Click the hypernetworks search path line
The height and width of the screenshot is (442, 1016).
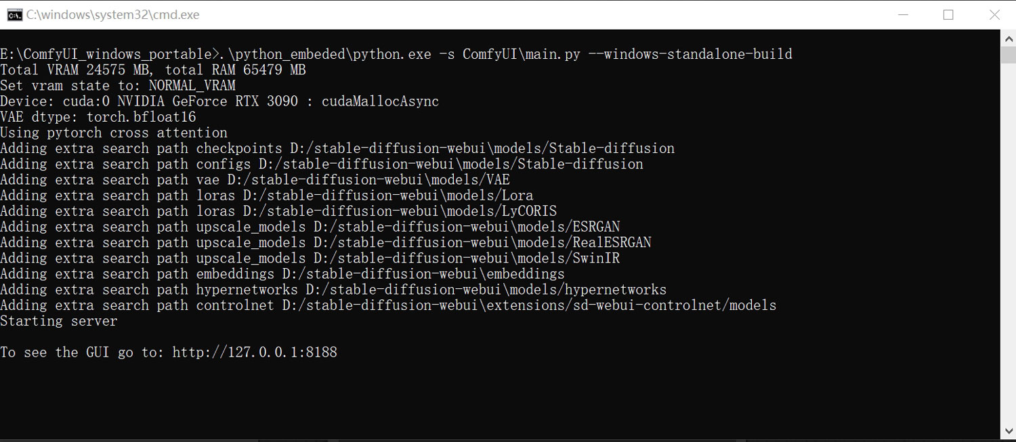(333, 290)
